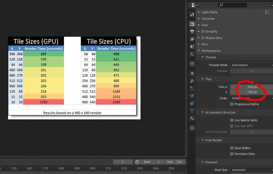
Task: Collapse the Threads subpanel
Action: point(203,57)
